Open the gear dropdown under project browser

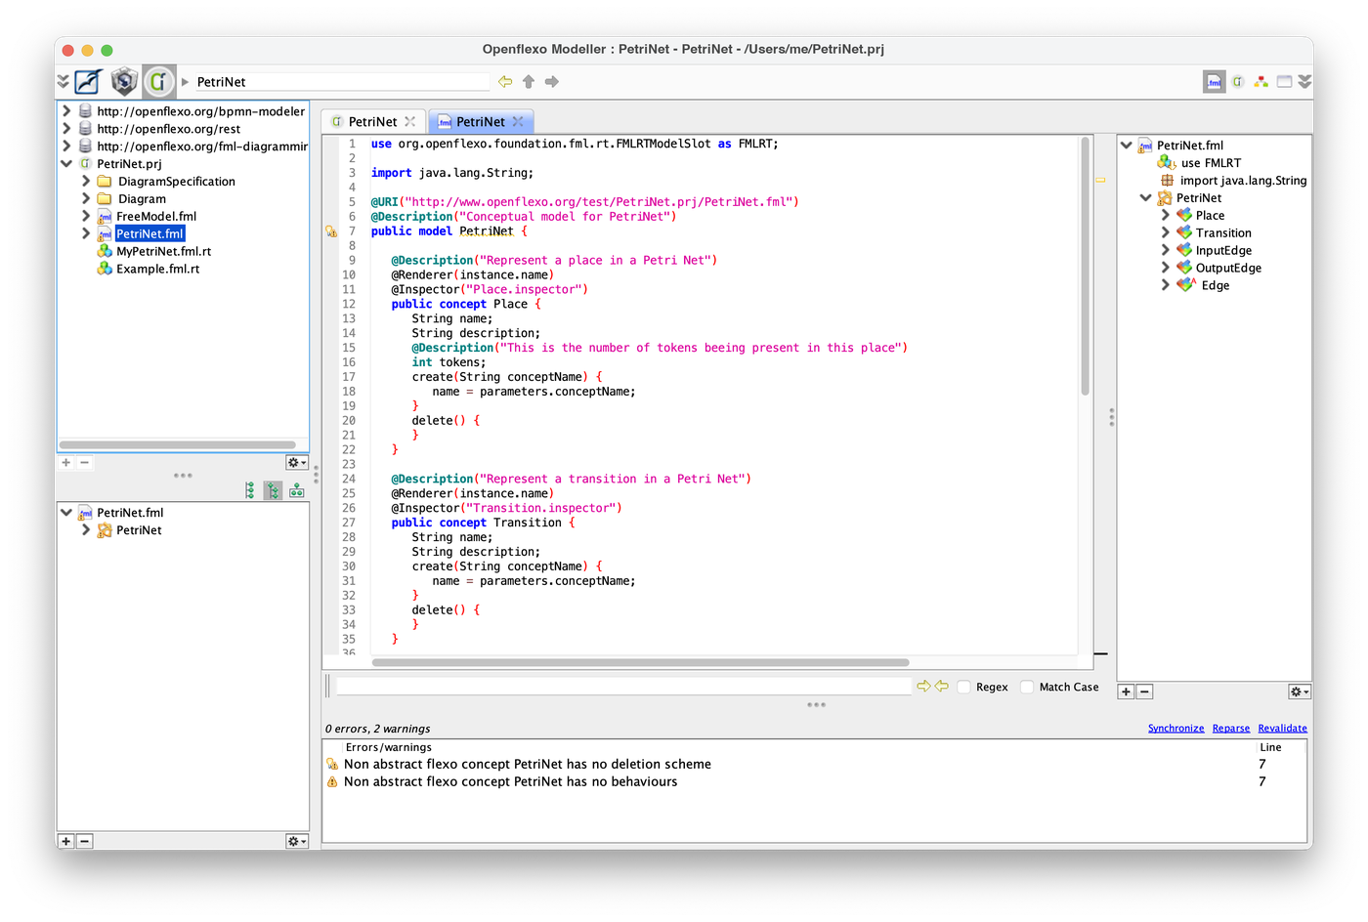click(x=297, y=462)
